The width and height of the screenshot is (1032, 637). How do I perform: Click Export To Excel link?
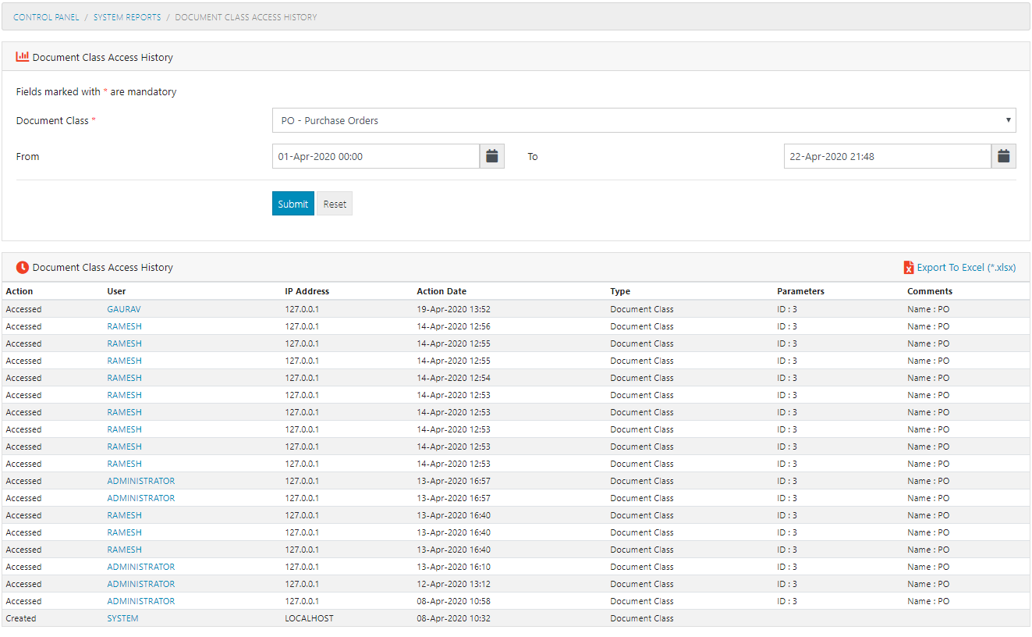[x=966, y=268]
